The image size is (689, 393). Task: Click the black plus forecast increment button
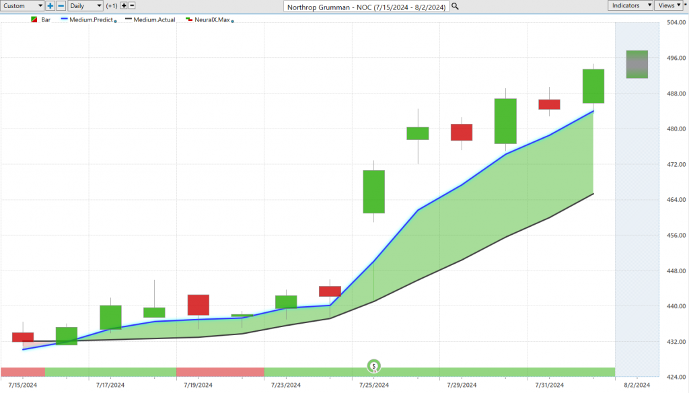tap(124, 5)
